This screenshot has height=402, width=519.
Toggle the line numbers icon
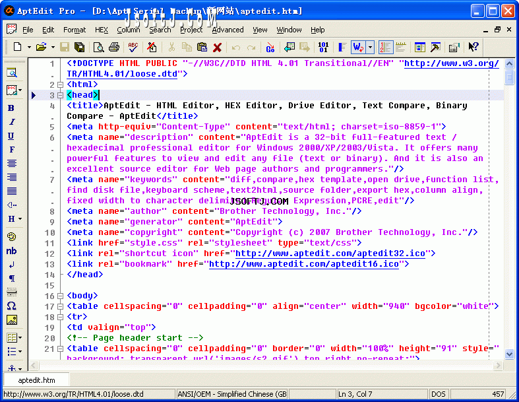pyautogui.click(x=385, y=47)
